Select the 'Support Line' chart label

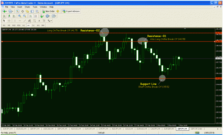click(148, 84)
